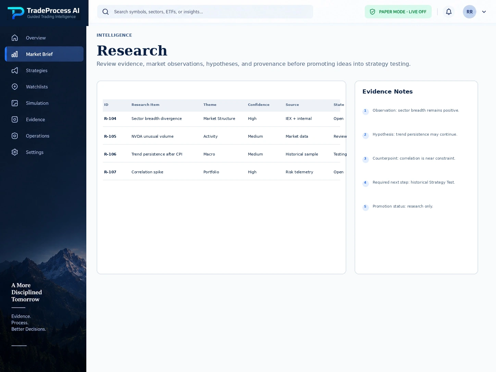Click 'IEX + internal' source cell
The height and width of the screenshot is (372, 496).
pos(299,119)
